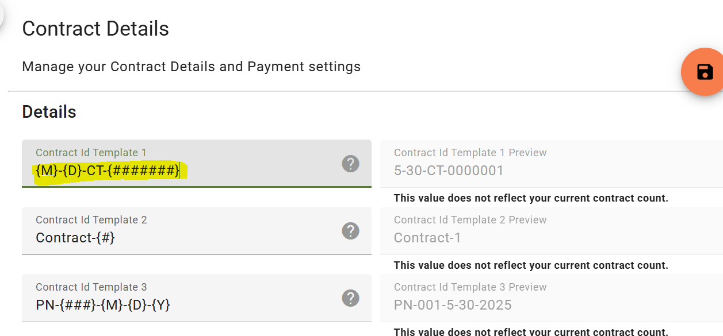Click the orange floppy-disk save button
This screenshot has width=723, height=336.
pos(703,72)
